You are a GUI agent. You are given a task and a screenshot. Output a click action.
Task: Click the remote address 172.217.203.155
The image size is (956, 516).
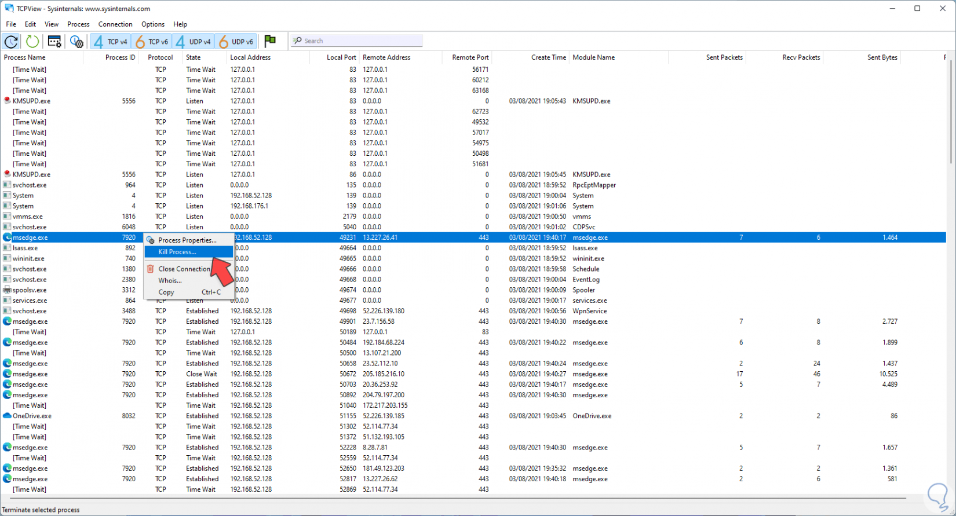pos(385,405)
